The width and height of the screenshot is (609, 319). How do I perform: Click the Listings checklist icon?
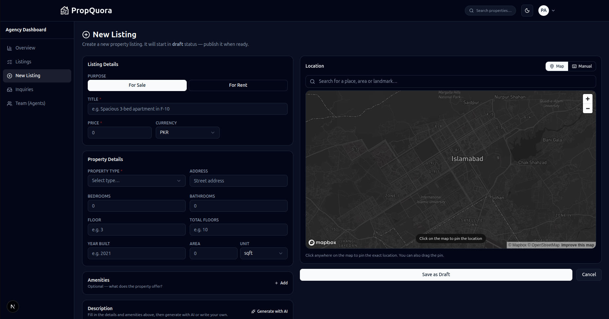pyautogui.click(x=10, y=62)
